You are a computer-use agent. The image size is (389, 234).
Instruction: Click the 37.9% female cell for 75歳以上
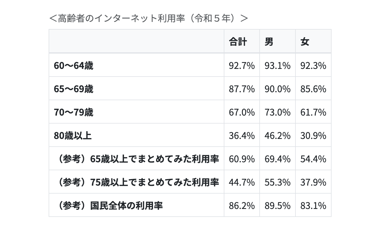point(313,182)
